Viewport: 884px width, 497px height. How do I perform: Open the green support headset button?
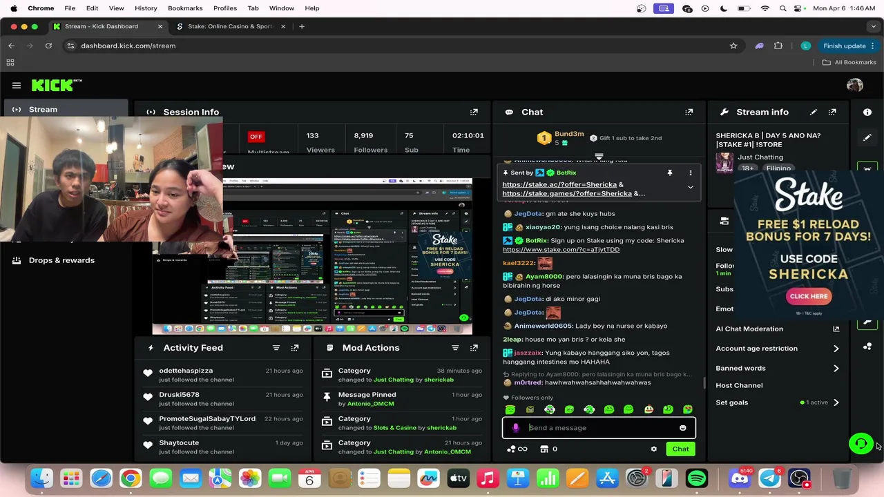click(x=861, y=443)
